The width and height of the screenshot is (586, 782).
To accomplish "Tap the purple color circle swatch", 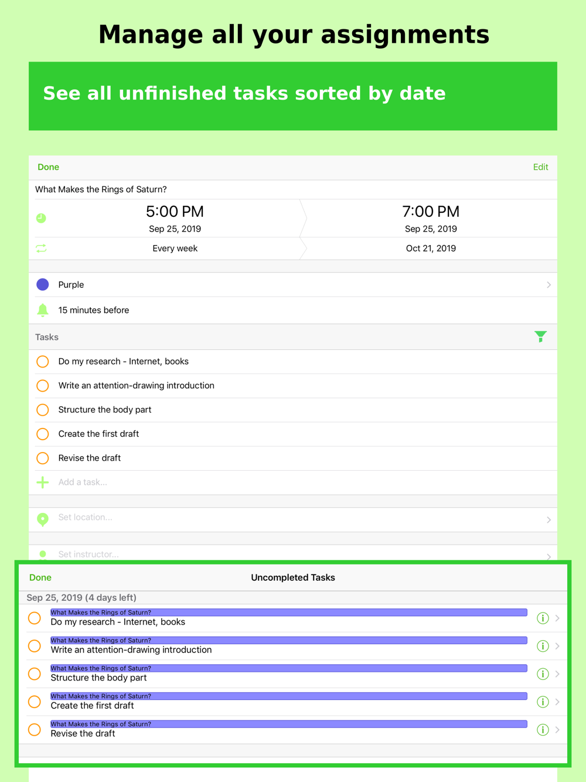I will (43, 285).
